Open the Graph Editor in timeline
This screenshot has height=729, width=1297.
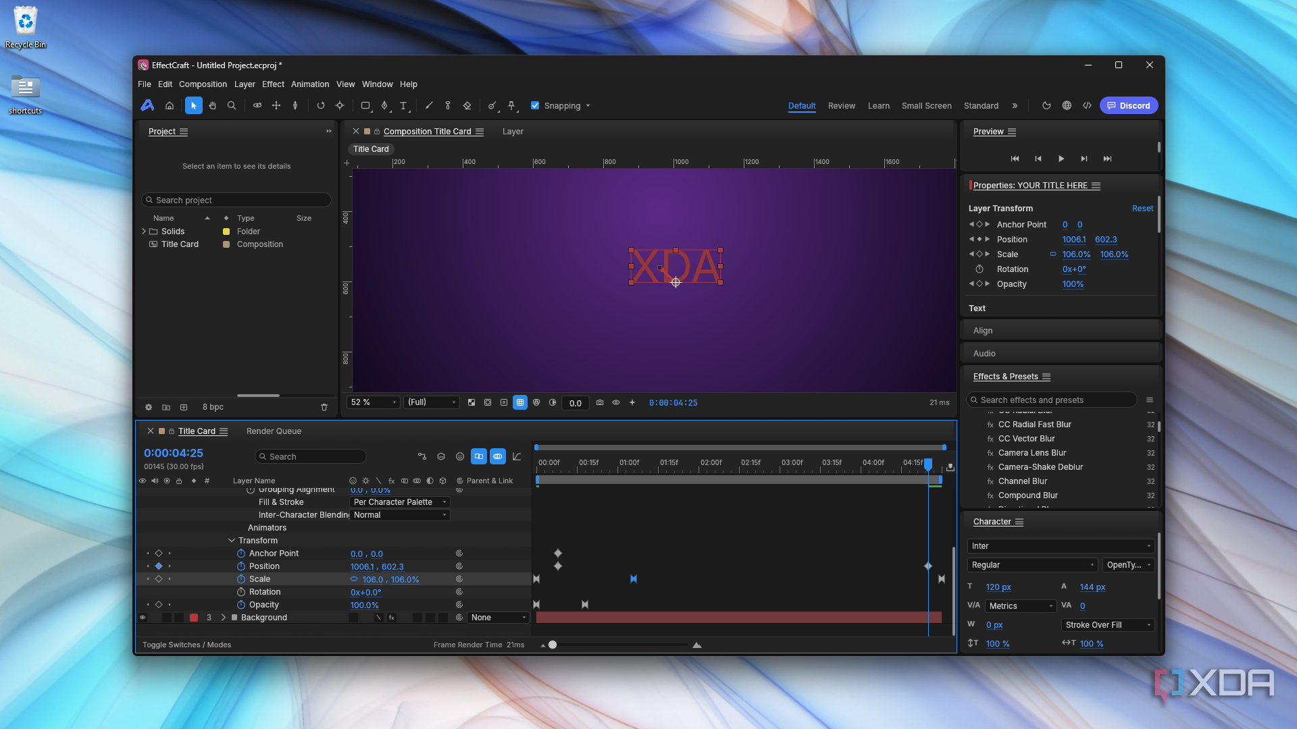(x=517, y=456)
